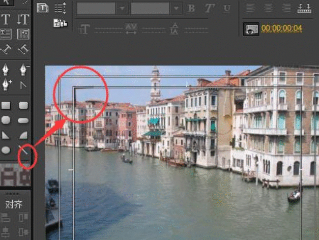Screen dimensions: 319x240
Task: Open the font style dropdown
Action: point(176,8)
